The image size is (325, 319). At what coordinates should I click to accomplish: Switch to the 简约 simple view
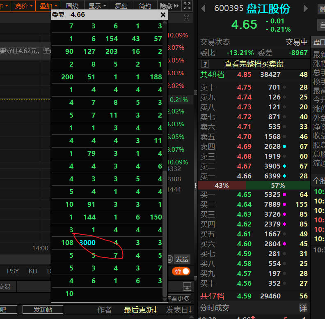[145, 6]
